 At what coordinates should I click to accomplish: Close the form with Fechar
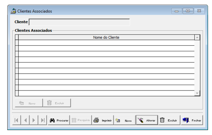point(192,120)
